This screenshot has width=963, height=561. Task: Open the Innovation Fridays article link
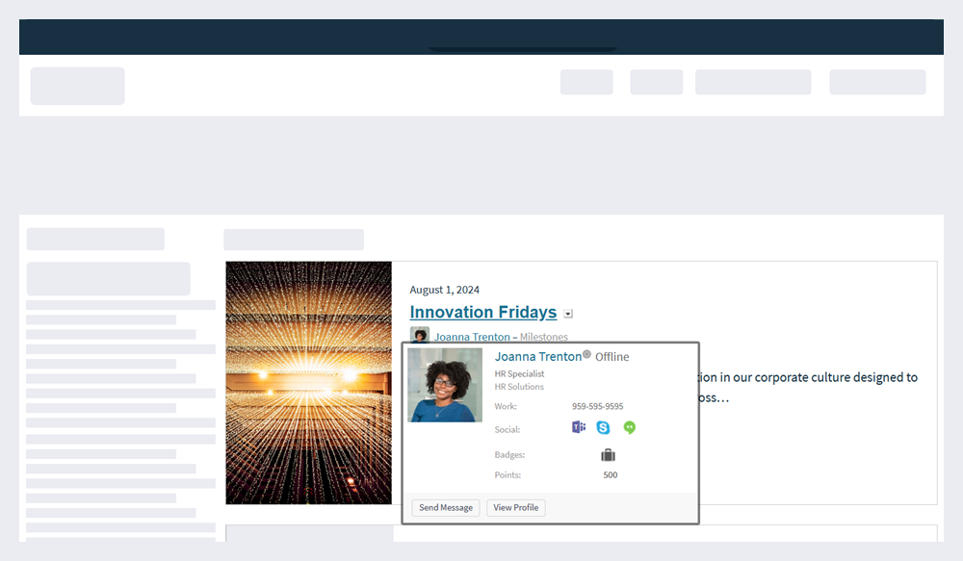tap(483, 312)
